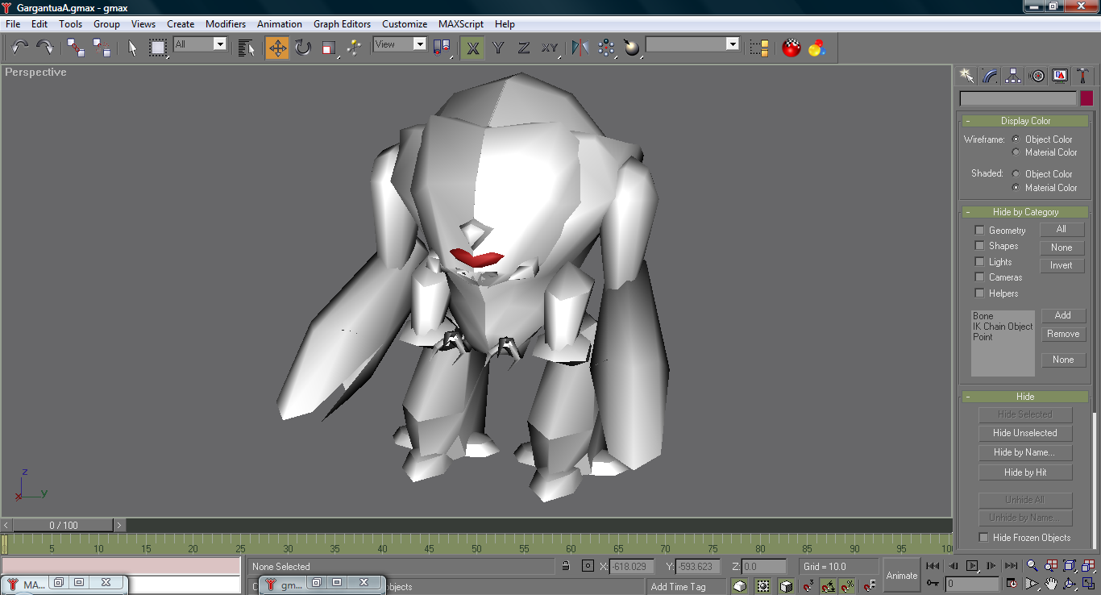Click the Mirror Selected Objects icon
The image size is (1101, 595).
coord(580,48)
